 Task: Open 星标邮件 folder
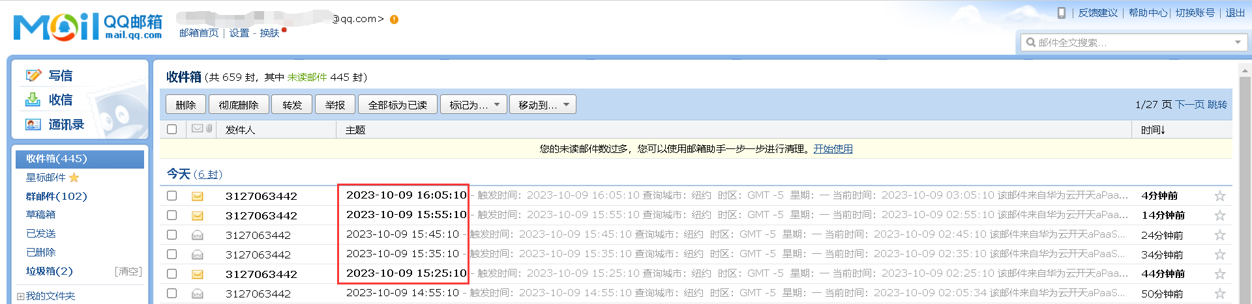pyautogui.click(x=46, y=177)
